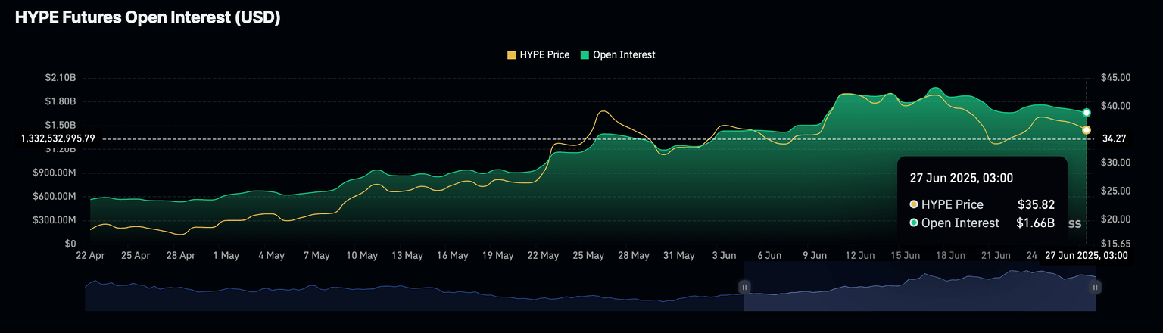Click the HYPE Futures Open Interest title
This screenshot has height=333, width=1163.
[148, 18]
